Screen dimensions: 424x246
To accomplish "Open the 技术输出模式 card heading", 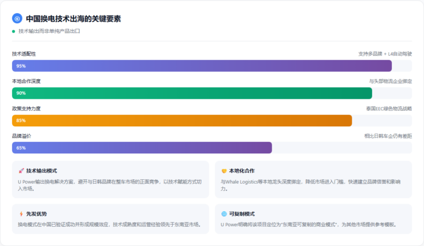I will click(41, 171).
